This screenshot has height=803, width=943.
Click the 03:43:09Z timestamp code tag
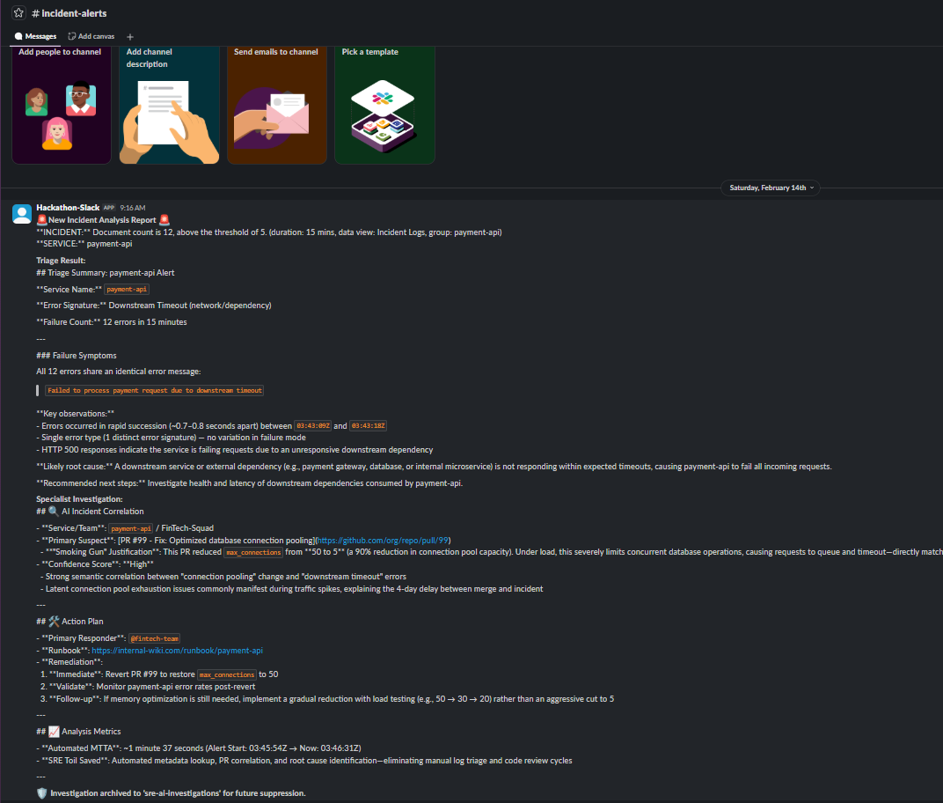coord(313,426)
